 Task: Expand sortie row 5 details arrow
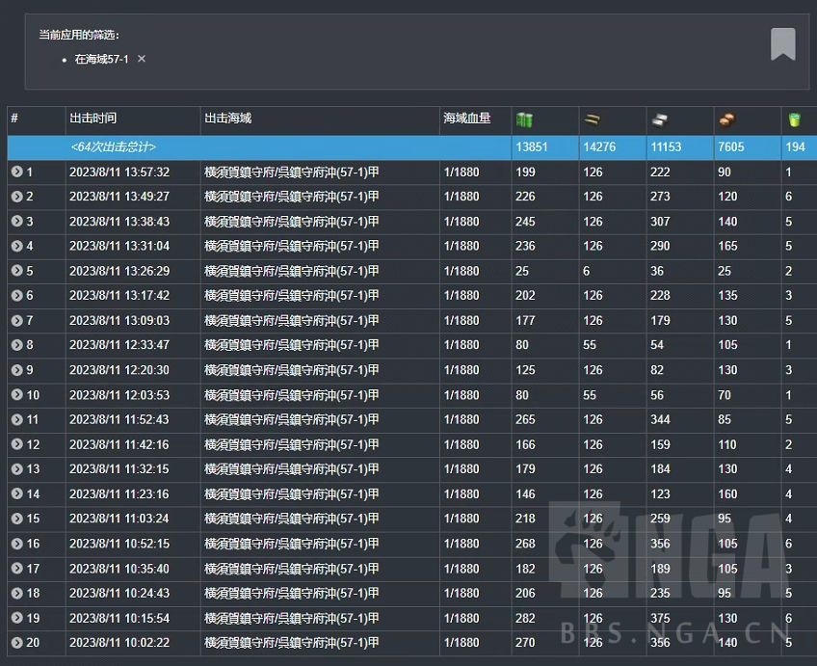click(x=17, y=271)
